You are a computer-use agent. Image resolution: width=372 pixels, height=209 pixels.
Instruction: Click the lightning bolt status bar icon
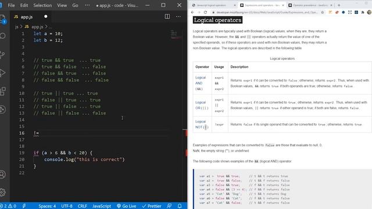(x=24, y=206)
